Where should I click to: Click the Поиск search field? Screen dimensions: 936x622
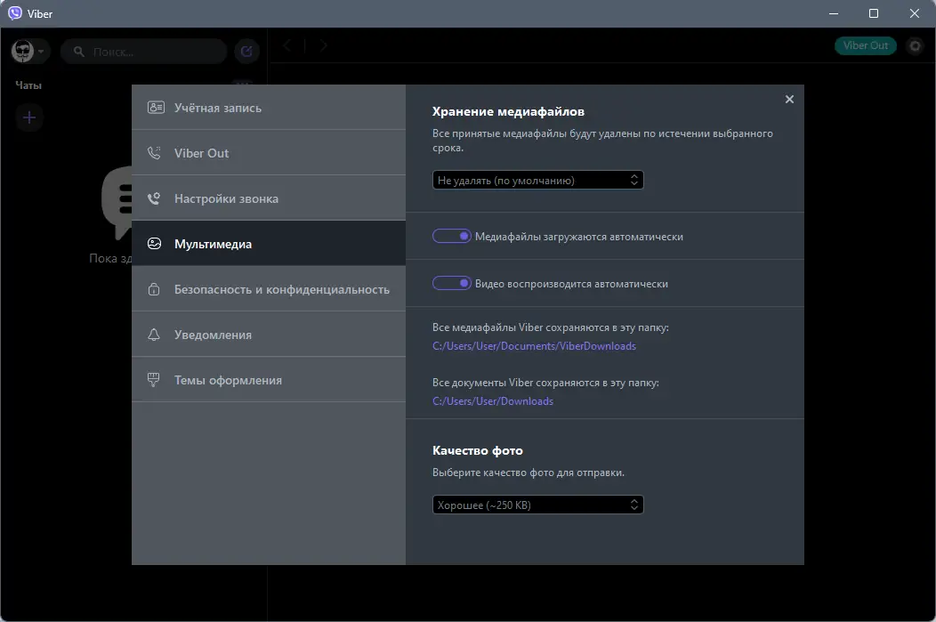click(x=151, y=52)
